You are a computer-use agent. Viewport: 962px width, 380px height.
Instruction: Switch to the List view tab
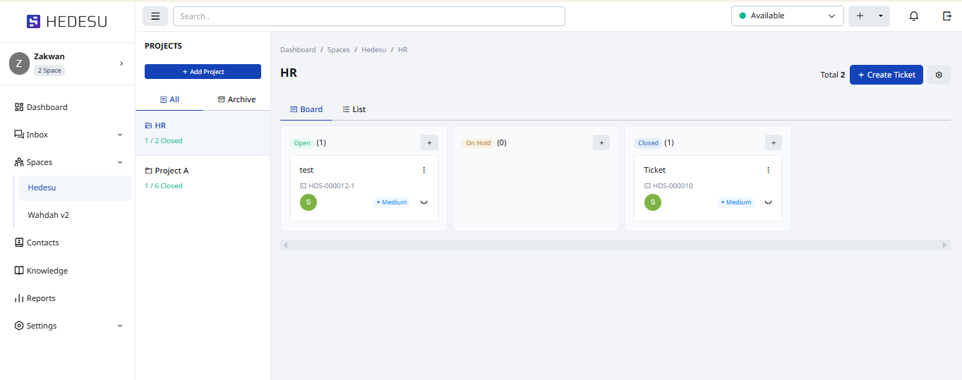tap(354, 109)
